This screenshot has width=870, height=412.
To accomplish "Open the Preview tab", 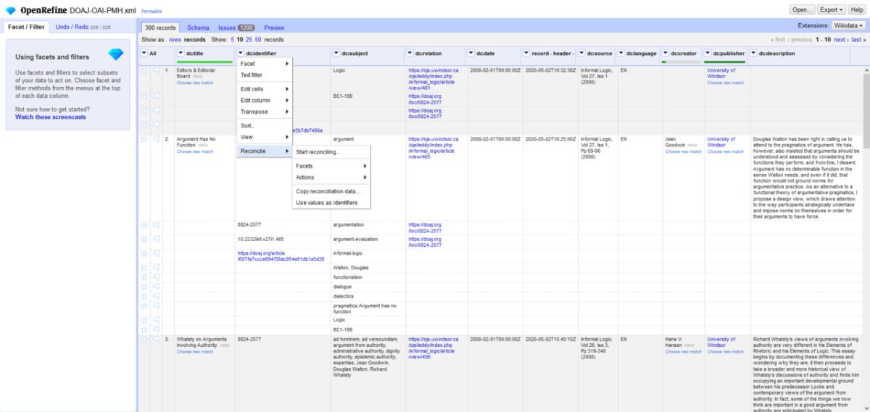I will click(274, 28).
